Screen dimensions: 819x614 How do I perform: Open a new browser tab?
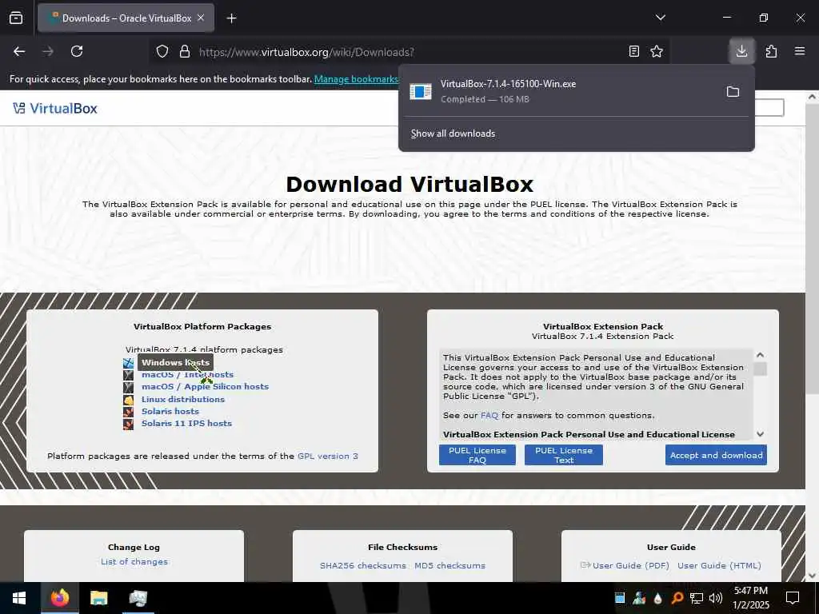[x=231, y=18]
